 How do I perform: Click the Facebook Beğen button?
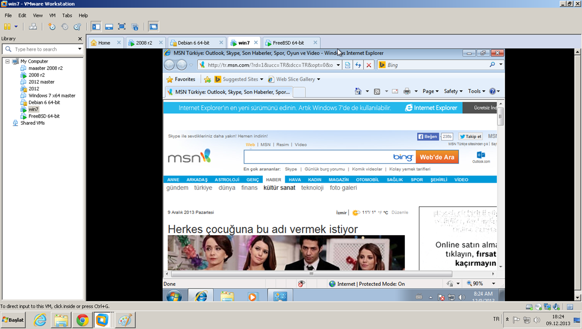[x=428, y=137]
